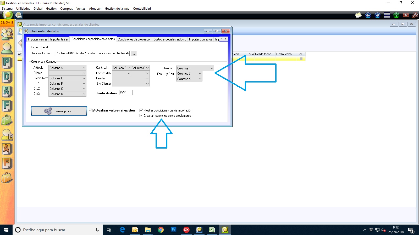Image resolution: width=419 pixels, height=235 pixels.
Task: Click the red close-window toolbar icon
Action: click(406, 15)
